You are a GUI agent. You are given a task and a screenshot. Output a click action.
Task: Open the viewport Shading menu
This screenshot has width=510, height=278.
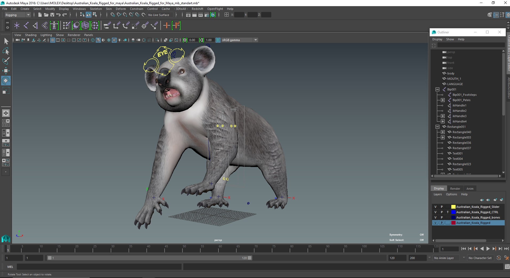click(x=31, y=35)
